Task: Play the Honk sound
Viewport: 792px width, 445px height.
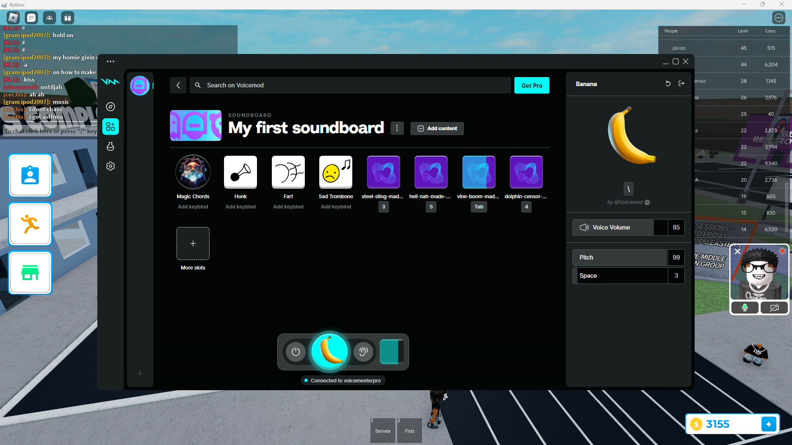Action: point(240,172)
